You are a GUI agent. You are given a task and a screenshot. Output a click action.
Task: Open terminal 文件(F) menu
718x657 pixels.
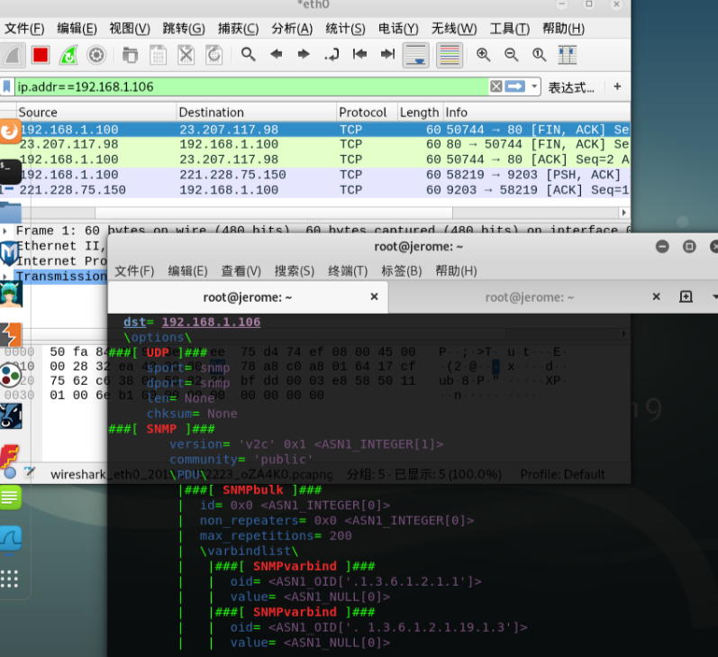point(134,271)
